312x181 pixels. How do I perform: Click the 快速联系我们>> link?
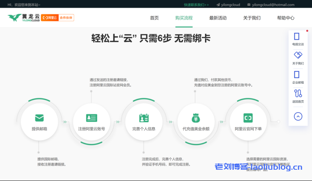coord(196,5)
